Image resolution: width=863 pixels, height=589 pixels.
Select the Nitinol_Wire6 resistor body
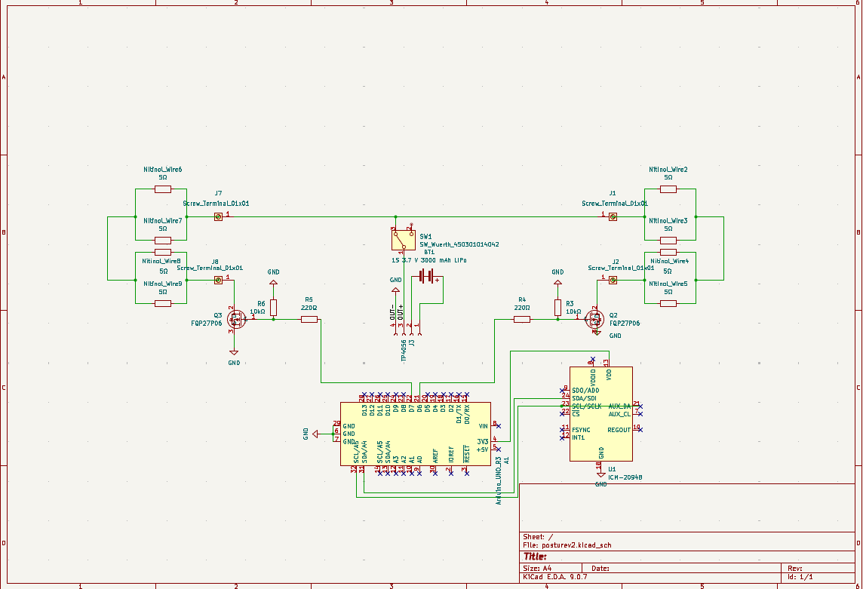tap(163, 189)
